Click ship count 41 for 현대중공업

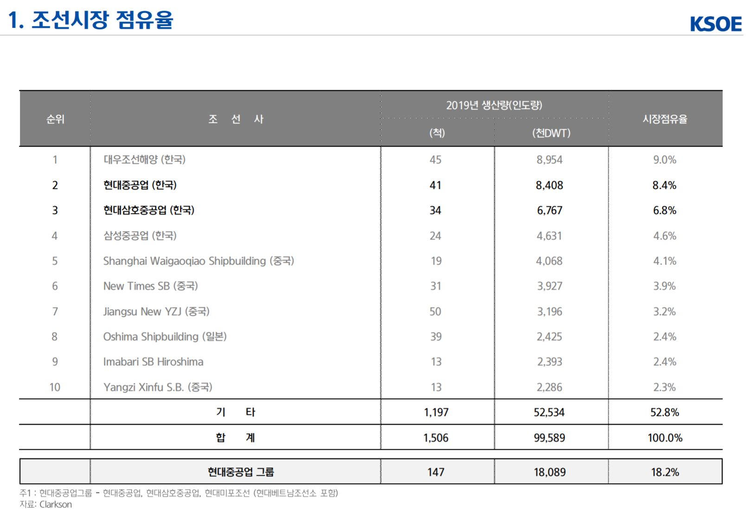(436, 185)
